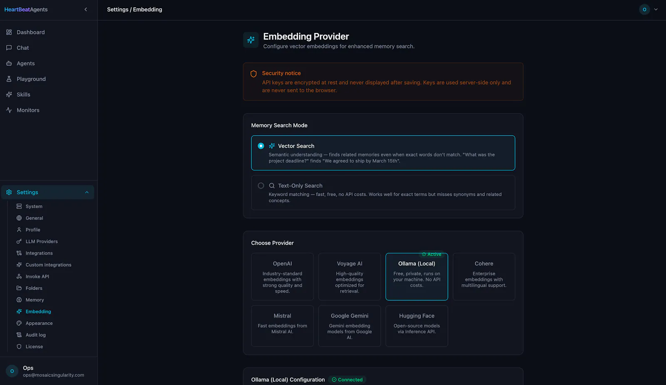Choose the Voyage AI provider card
Screen dimensions: 666x385
(x=350, y=277)
